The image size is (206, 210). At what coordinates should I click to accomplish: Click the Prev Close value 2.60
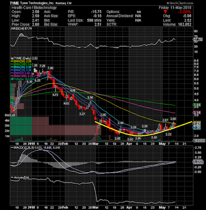(36, 25)
